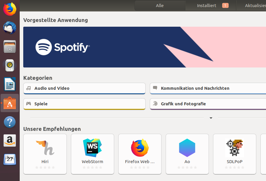Open Rhythmbox speaker icon in dock

(x=10, y=65)
